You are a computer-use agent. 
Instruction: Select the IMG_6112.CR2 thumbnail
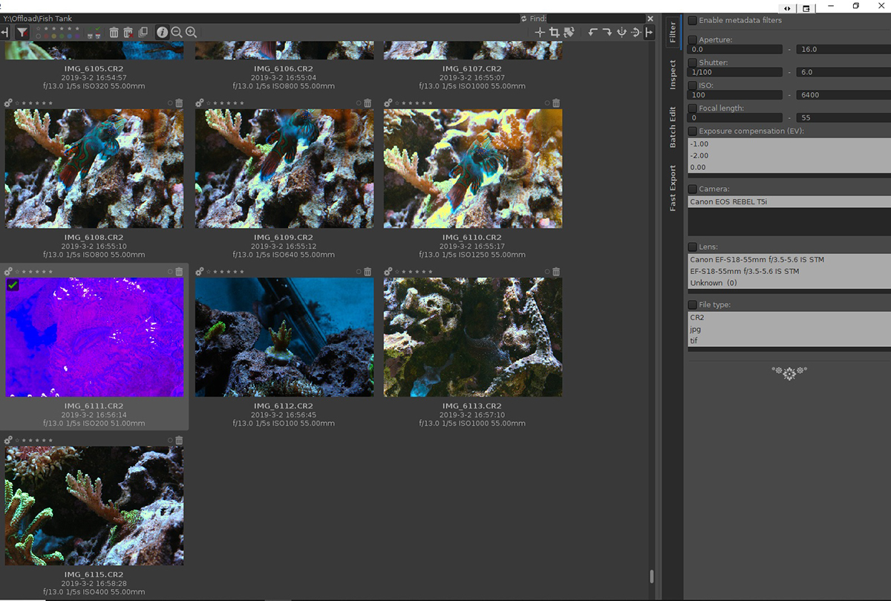pyautogui.click(x=284, y=337)
